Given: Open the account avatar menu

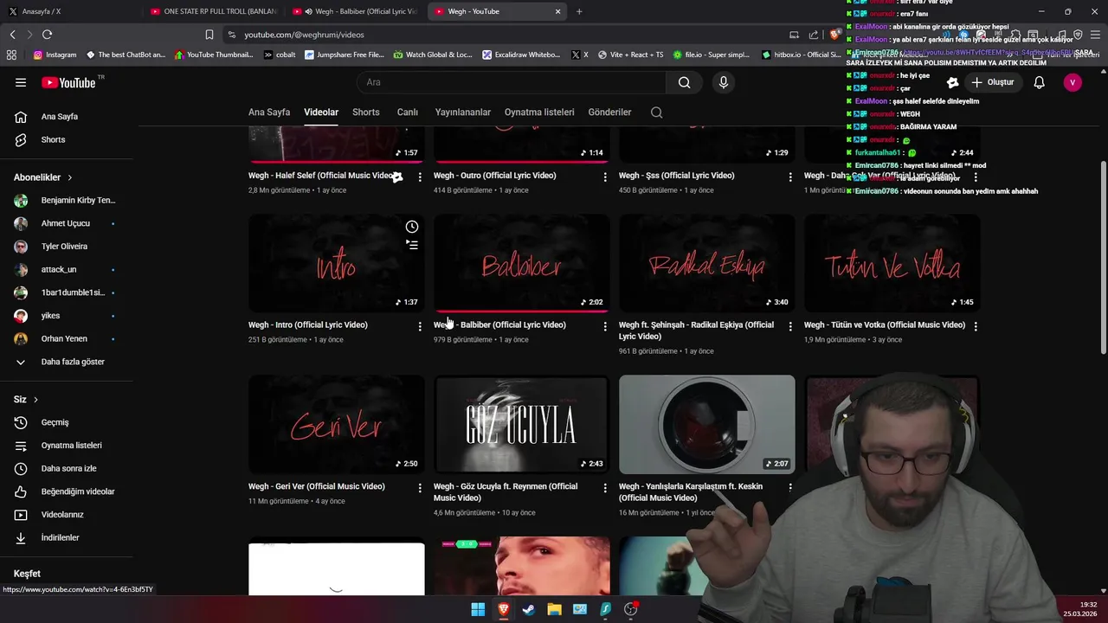Looking at the screenshot, I should pos(1073,82).
